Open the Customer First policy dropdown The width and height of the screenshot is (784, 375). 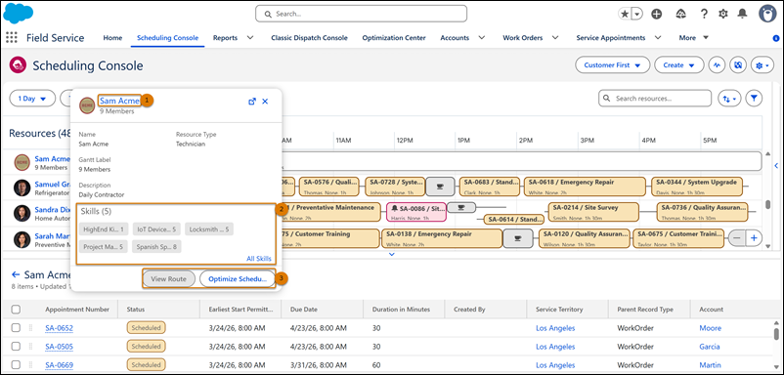pyautogui.click(x=613, y=64)
